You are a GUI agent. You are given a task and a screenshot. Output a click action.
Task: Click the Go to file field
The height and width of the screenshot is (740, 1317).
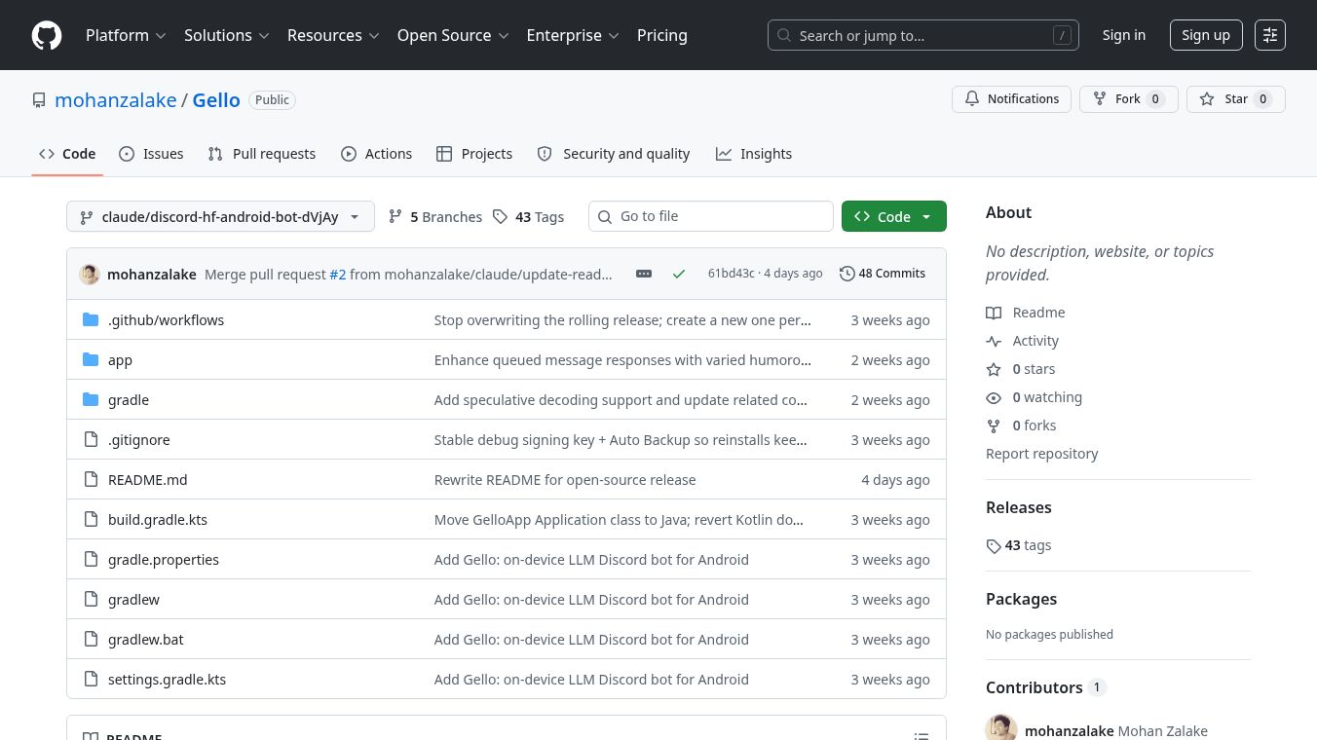[x=711, y=216]
